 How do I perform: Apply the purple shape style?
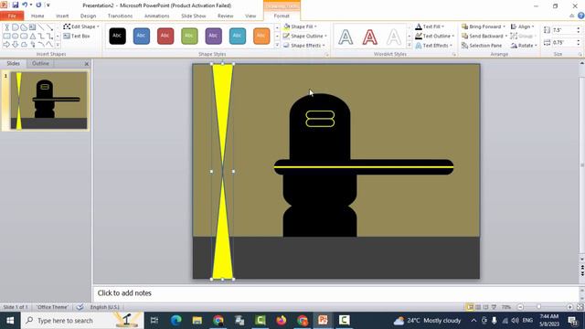tap(213, 36)
